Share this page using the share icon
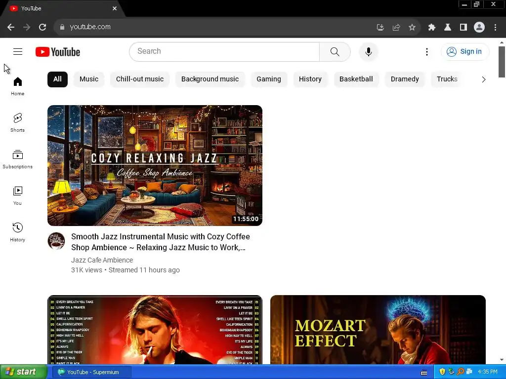Screen dimensions: 506x379 tap(396, 28)
